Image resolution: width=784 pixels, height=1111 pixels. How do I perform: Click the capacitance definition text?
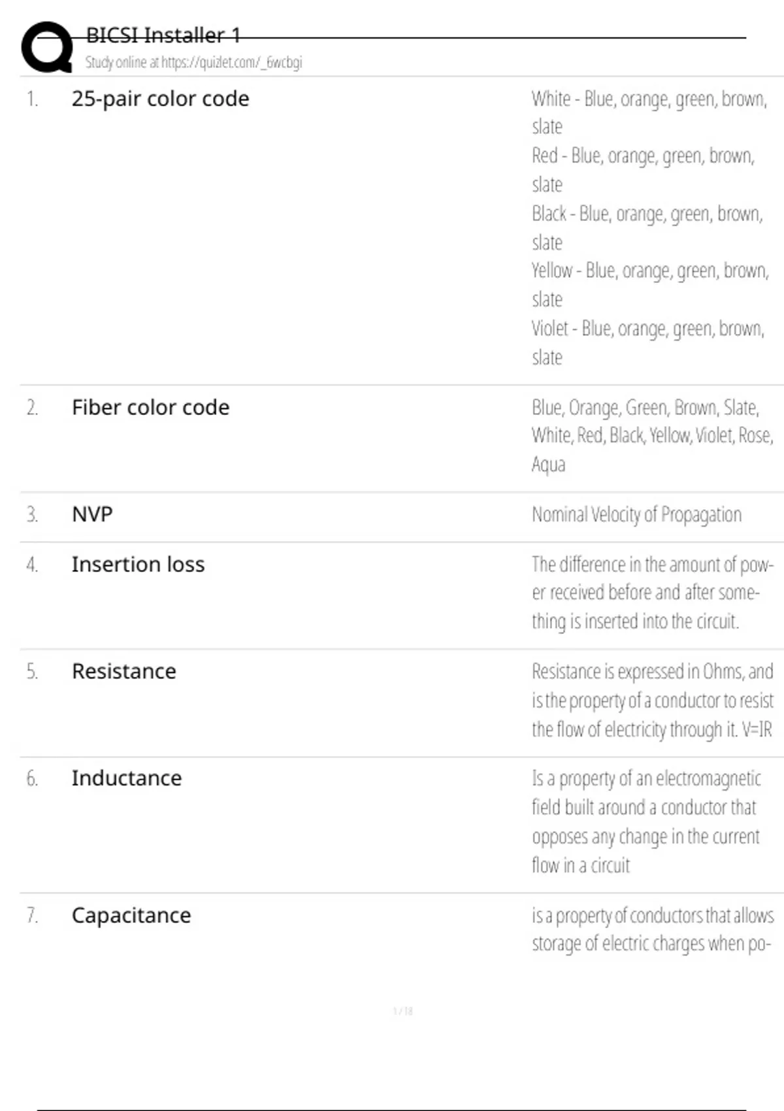[651, 929]
